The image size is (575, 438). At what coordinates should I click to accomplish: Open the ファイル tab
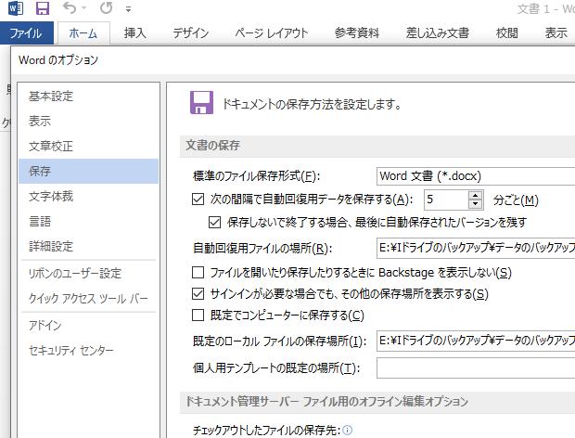(x=25, y=32)
